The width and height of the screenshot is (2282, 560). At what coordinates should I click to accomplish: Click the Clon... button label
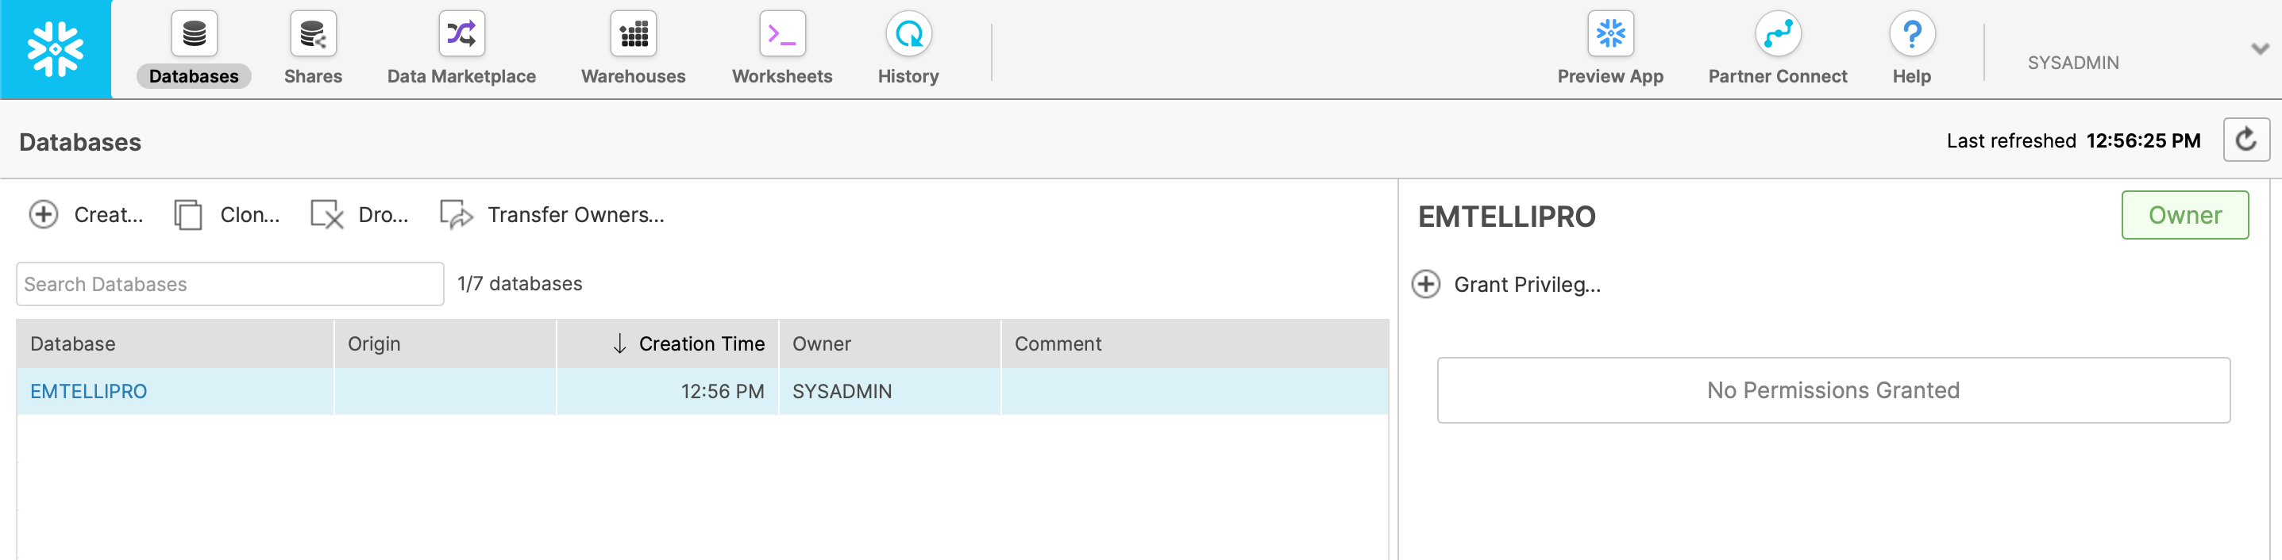click(x=250, y=215)
